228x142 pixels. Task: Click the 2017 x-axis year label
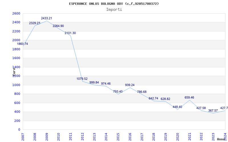click(x=142, y=137)
